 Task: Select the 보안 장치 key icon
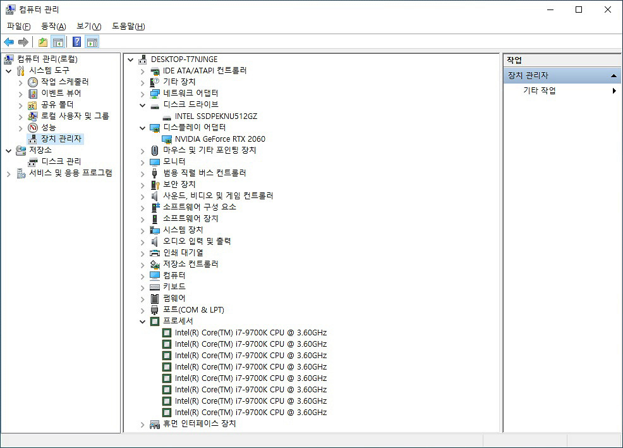click(x=155, y=185)
